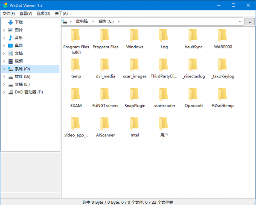Select the dvr_media folder icon
256x205 pixels.
click(105, 65)
